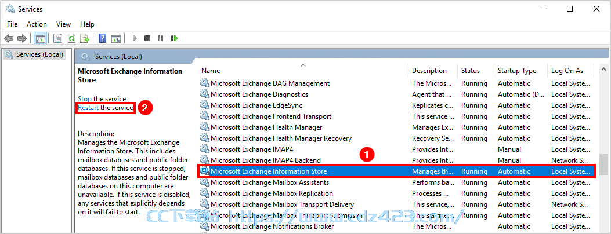Select Microsoft Exchange Mailbox Replication service name
This screenshot has width=611, height=234.
click(272, 193)
